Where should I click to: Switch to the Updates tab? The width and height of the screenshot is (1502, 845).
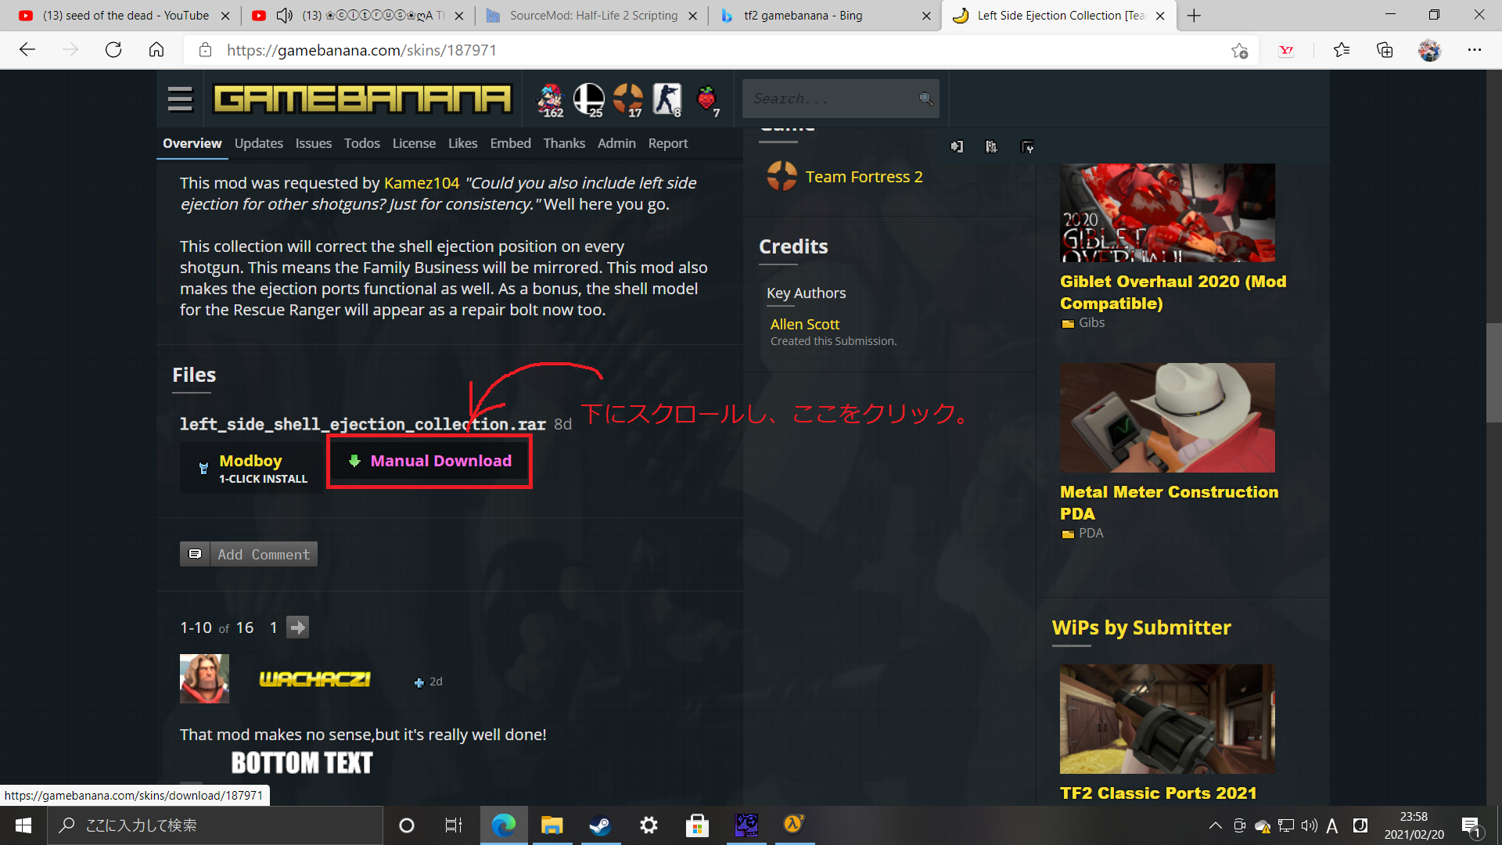[x=258, y=143]
